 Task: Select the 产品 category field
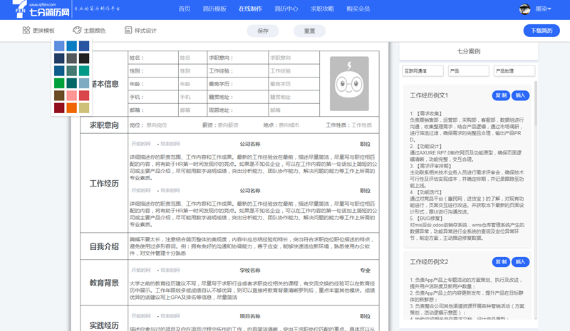pos(469,71)
